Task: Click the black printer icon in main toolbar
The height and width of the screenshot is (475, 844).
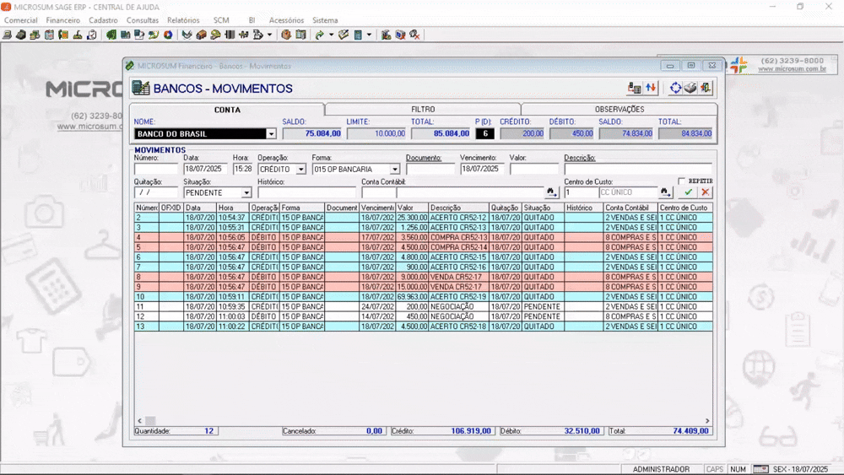Action: 20,35
